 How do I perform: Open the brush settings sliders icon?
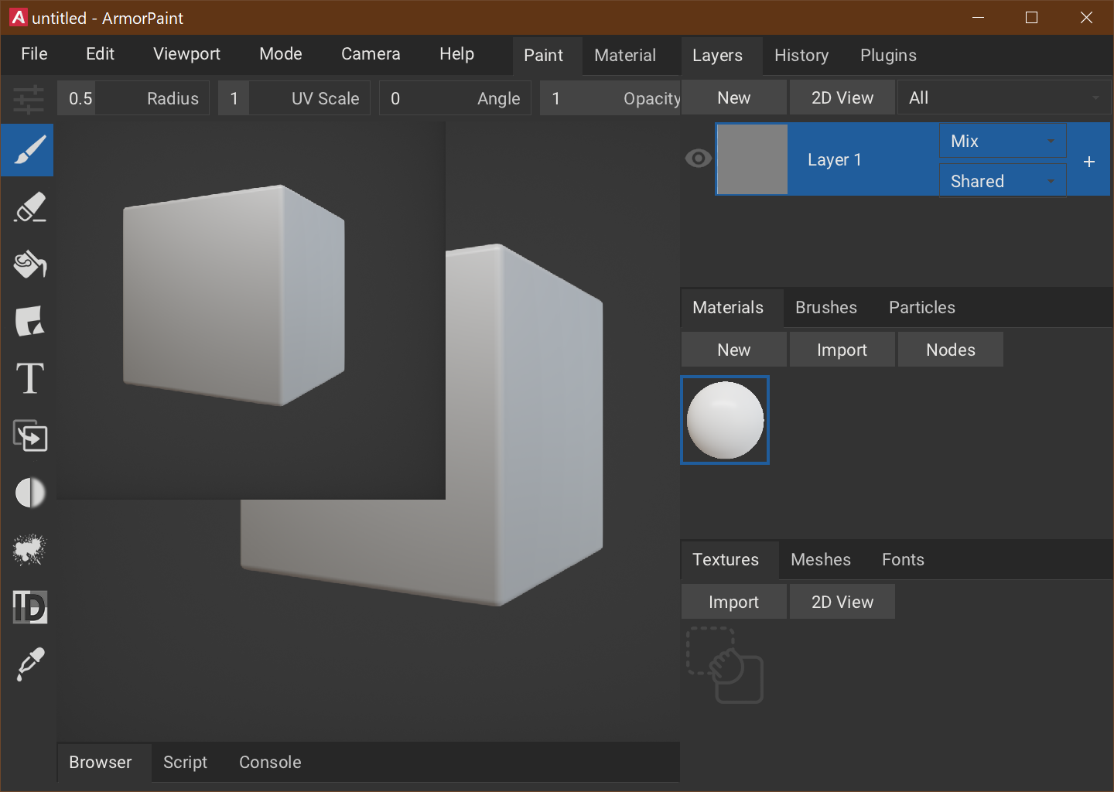pyautogui.click(x=28, y=99)
